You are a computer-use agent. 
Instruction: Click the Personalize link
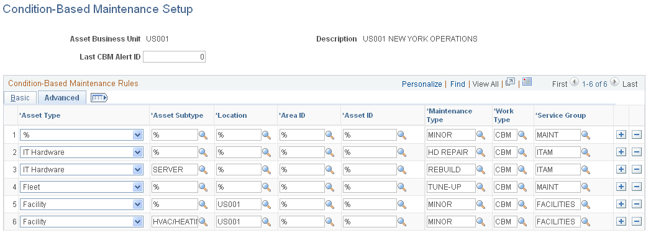[x=422, y=84]
